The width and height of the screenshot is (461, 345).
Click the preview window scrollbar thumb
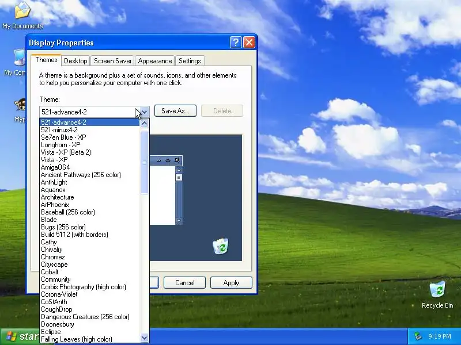[x=179, y=177]
